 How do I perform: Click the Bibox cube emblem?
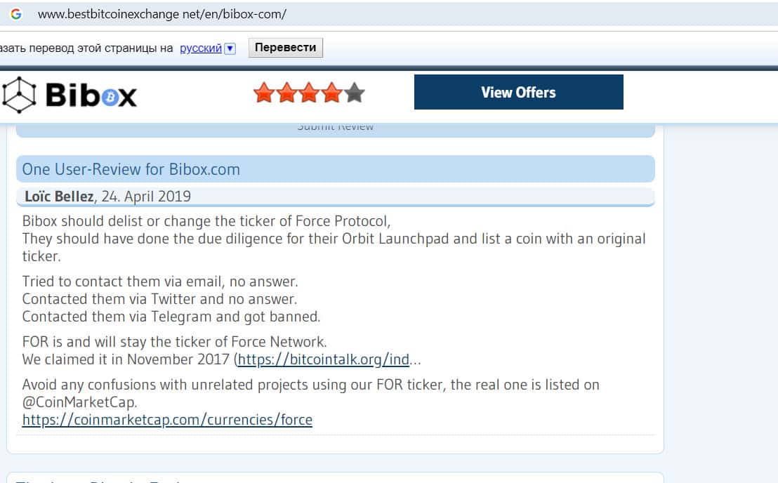click(x=19, y=95)
